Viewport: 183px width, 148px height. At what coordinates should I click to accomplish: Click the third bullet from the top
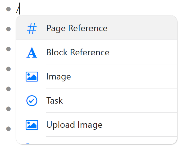(8, 49)
